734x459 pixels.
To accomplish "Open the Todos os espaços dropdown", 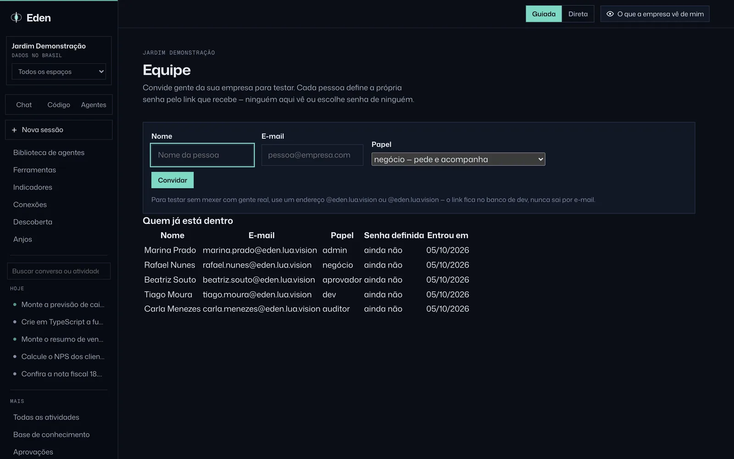I will pyautogui.click(x=59, y=72).
